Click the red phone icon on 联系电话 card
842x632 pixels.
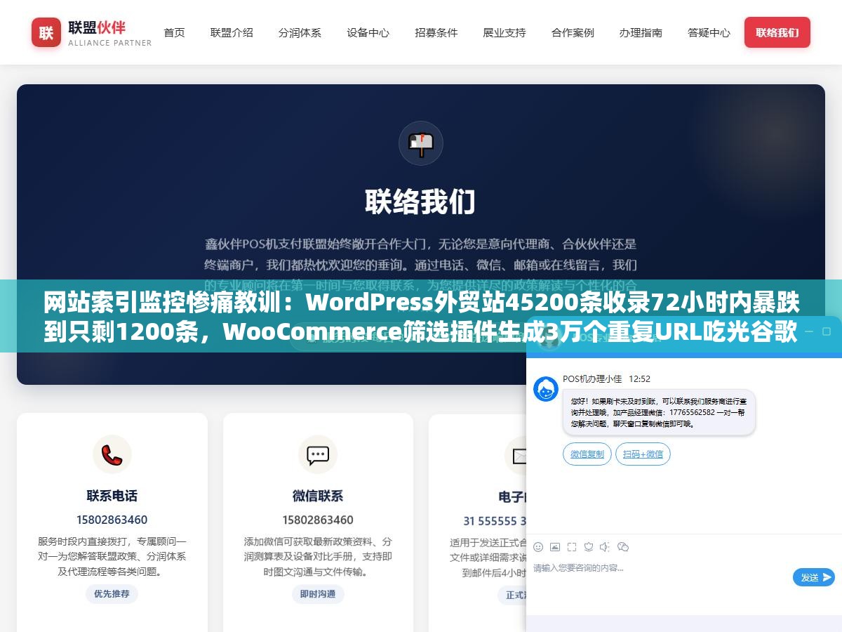[x=112, y=454]
